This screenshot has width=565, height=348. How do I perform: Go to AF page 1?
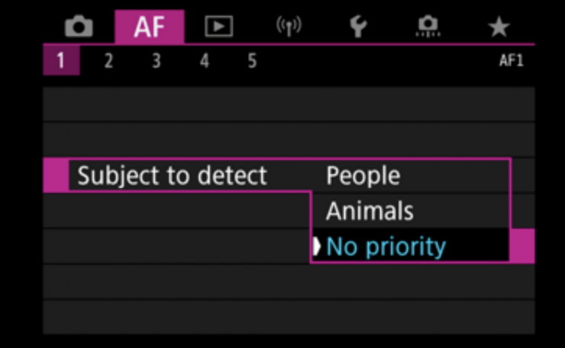61,61
